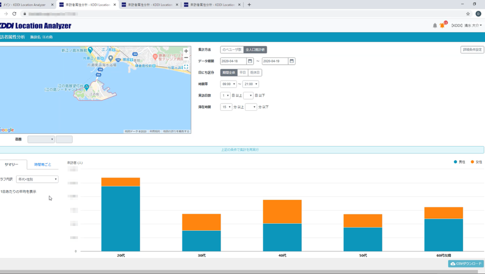Click the 江の島展望灯台 map marker

point(87,87)
